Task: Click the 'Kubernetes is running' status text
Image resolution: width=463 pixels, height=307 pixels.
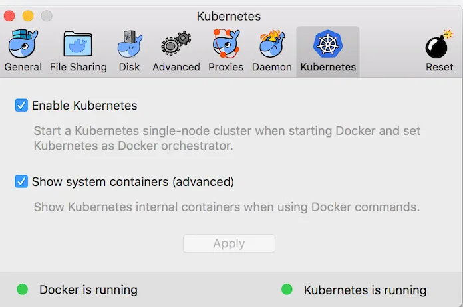Action: pyautogui.click(x=365, y=290)
